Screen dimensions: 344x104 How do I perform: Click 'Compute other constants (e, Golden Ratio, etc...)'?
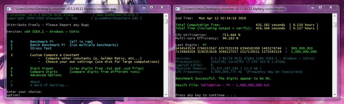(94, 58)
